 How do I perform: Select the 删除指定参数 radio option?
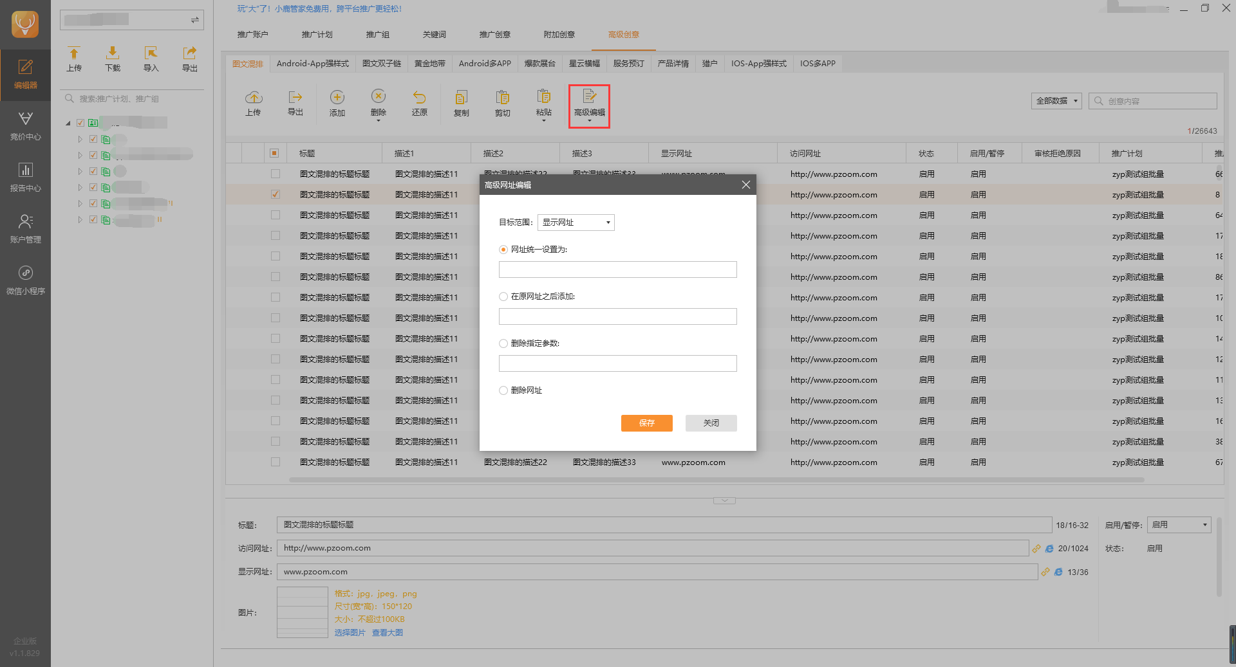503,343
